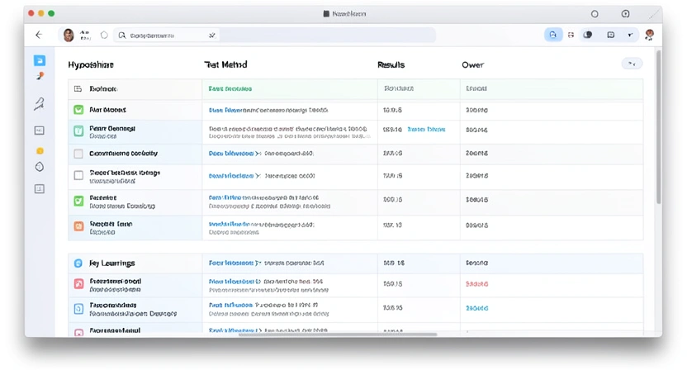
Task: Expand chevron after link in red-icon row
Action: (258, 282)
